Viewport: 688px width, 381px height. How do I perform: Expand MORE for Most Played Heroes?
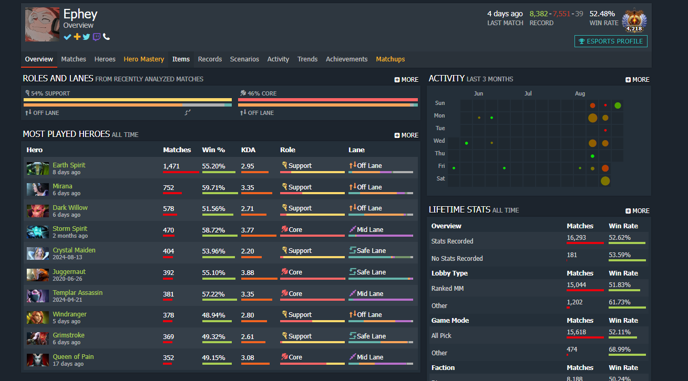point(406,135)
